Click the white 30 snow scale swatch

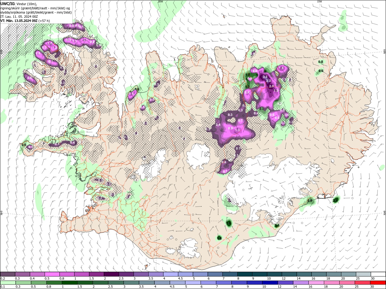pyautogui.click(x=378, y=274)
